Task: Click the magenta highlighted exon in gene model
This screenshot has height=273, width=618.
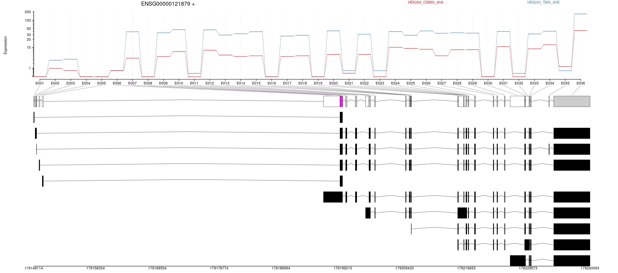Action: coord(341,101)
